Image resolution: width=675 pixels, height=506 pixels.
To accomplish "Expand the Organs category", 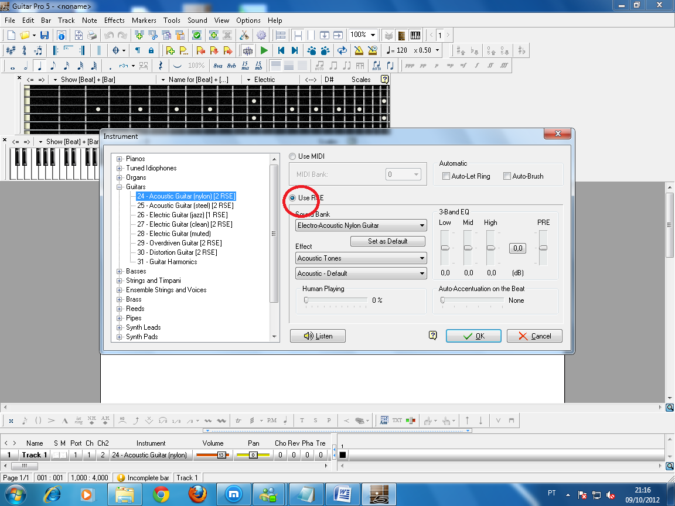I will click(120, 177).
